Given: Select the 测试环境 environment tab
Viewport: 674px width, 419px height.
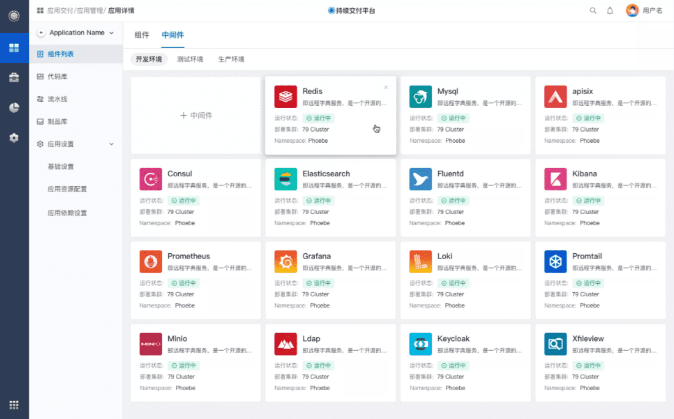Looking at the screenshot, I should pyautogui.click(x=190, y=59).
